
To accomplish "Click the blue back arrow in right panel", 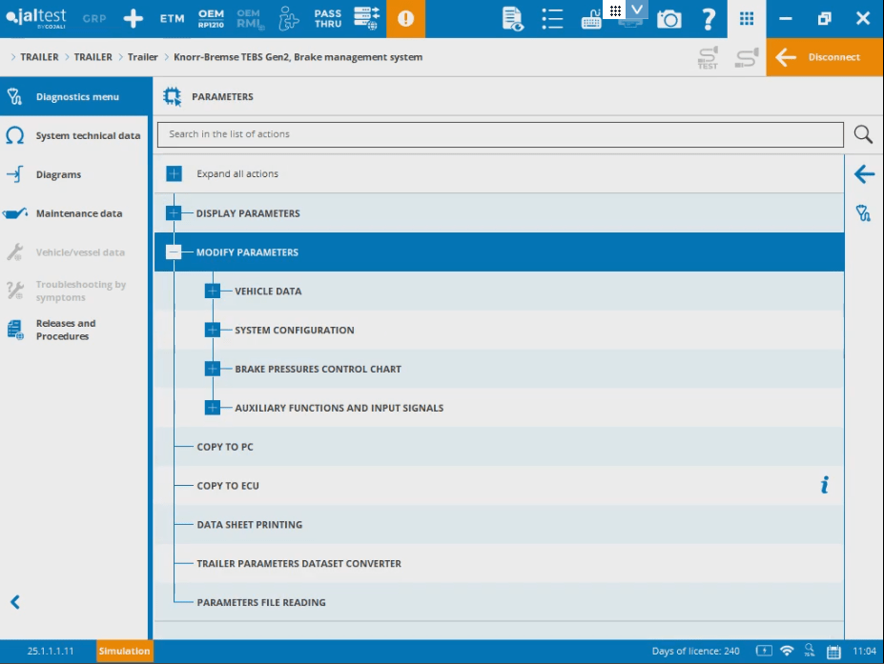I will click(864, 174).
